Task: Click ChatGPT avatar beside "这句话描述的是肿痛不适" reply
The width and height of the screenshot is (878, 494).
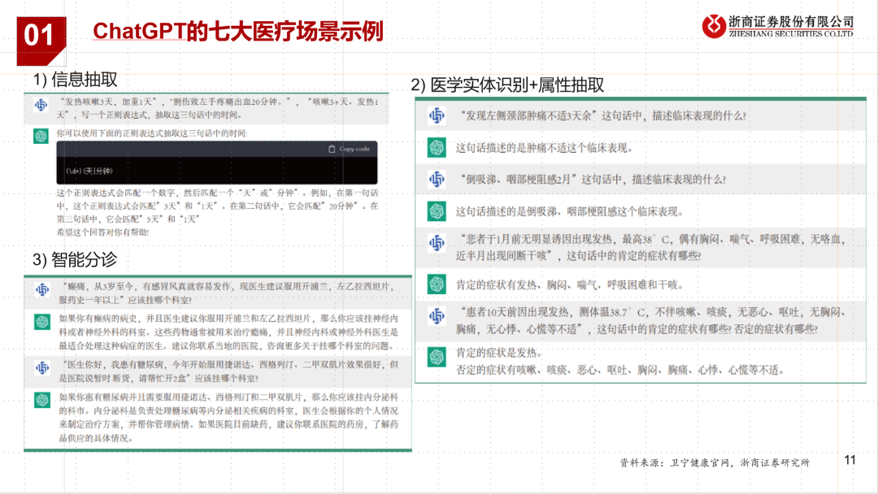Action: (437, 148)
